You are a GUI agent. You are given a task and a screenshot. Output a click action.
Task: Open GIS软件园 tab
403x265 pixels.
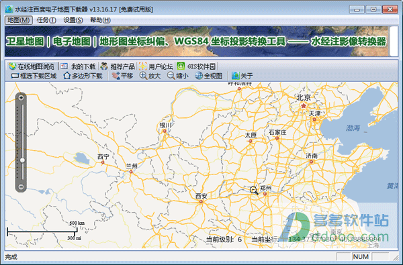[197, 66]
